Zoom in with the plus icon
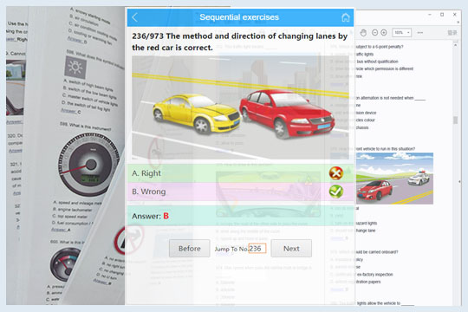The height and width of the screenshot is (312, 468). coord(384,33)
